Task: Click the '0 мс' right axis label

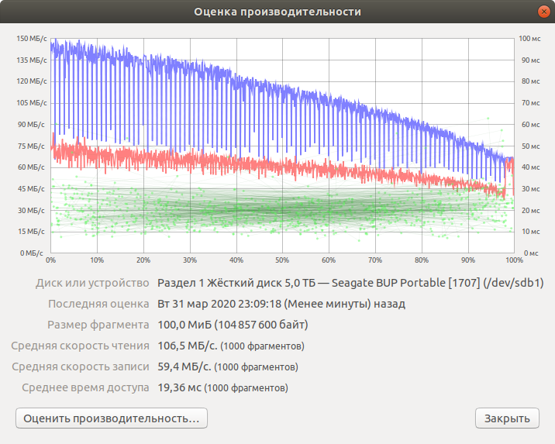Action: point(531,253)
